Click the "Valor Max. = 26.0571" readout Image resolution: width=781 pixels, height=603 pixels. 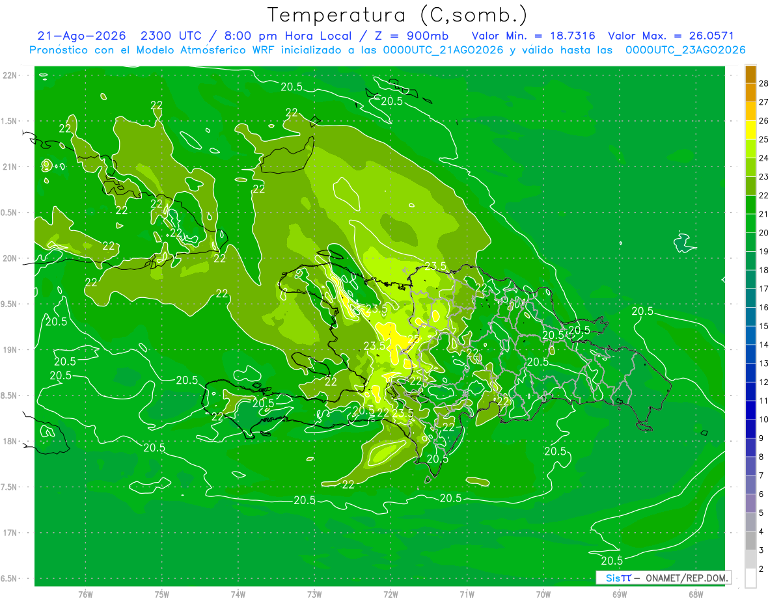click(x=670, y=36)
